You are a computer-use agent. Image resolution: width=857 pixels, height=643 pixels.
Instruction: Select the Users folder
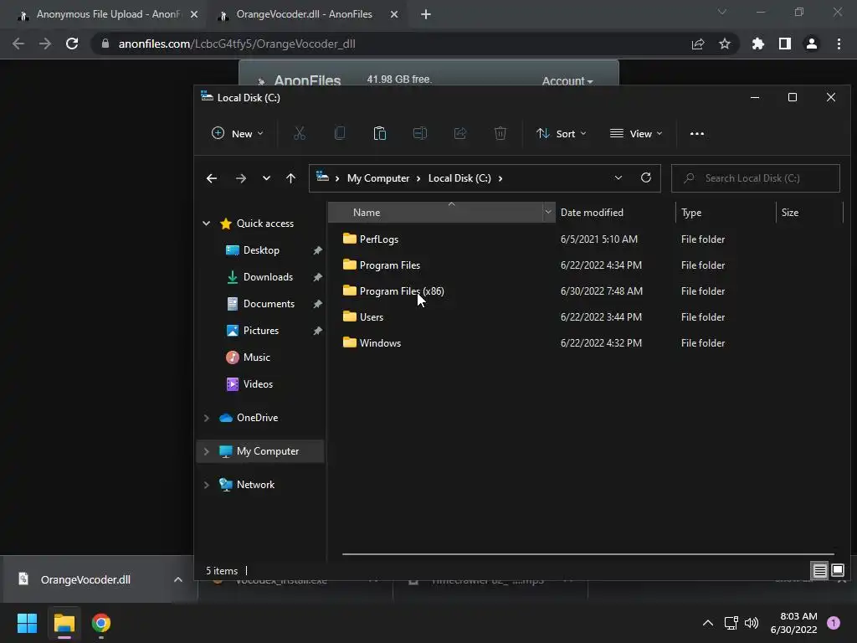point(371,317)
